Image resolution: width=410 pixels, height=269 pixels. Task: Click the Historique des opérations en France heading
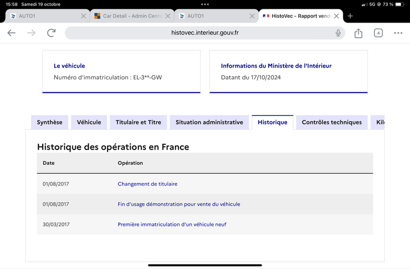pyautogui.click(x=113, y=147)
